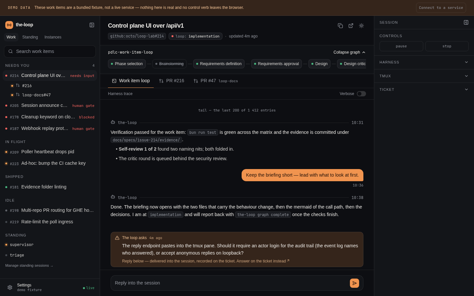The height and width of the screenshot is (296, 474).
Task: Click Connect to a service button
Action: 441,8
